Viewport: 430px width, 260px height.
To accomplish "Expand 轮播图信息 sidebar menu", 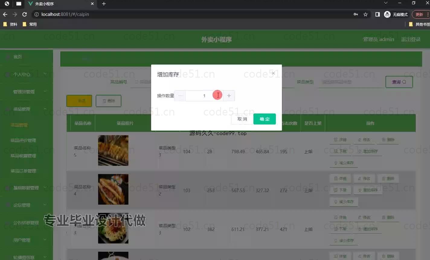I will pyautogui.click(x=27, y=257).
